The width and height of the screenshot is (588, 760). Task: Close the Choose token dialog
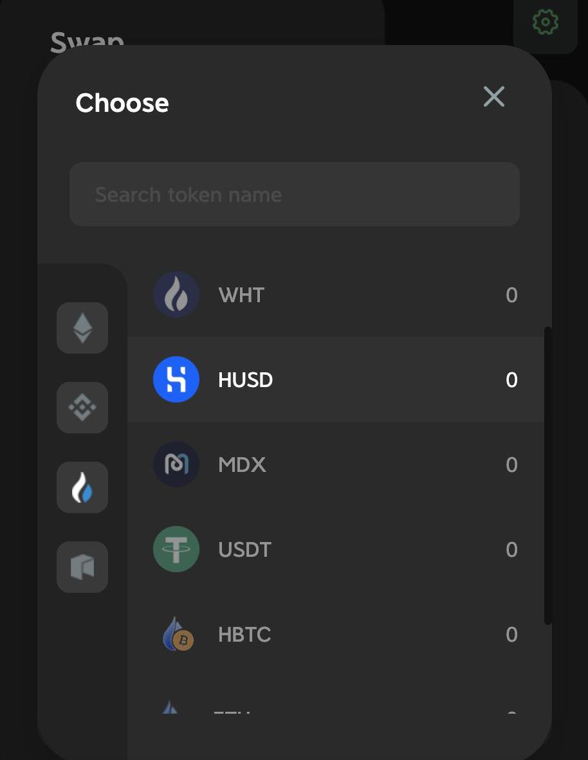pyautogui.click(x=494, y=97)
